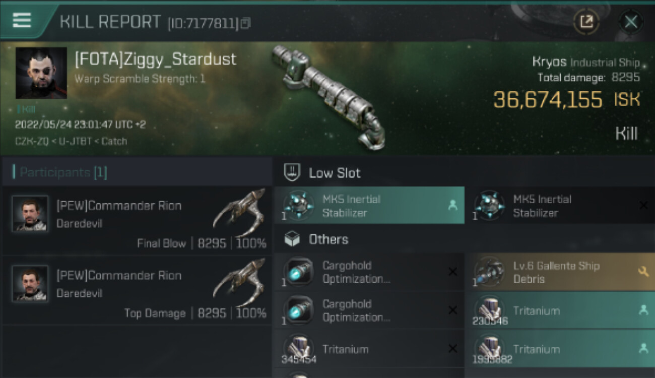Click the Low Slot section icon
The height and width of the screenshot is (378, 655).
coord(292,172)
